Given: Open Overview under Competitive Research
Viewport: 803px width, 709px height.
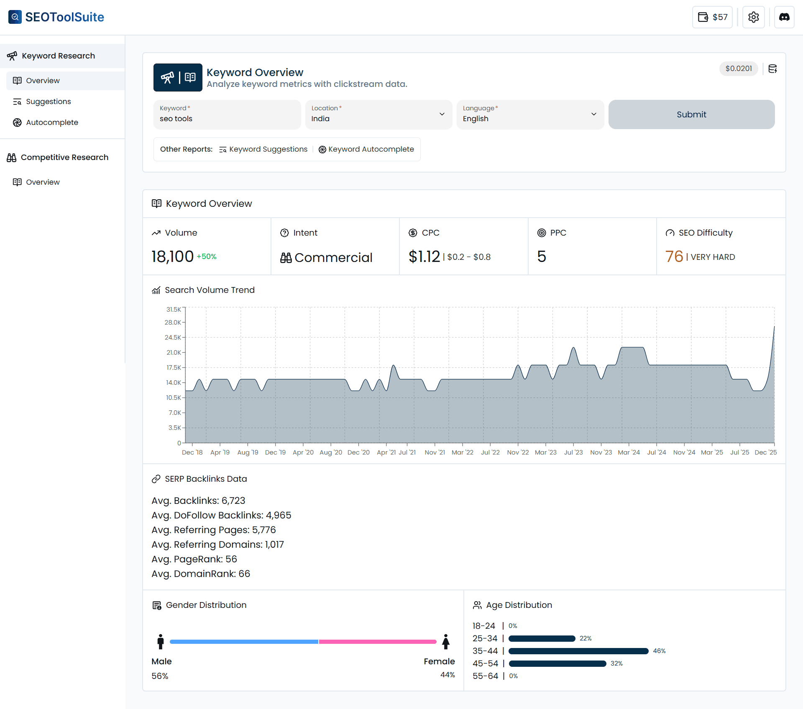Looking at the screenshot, I should point(43,182).
